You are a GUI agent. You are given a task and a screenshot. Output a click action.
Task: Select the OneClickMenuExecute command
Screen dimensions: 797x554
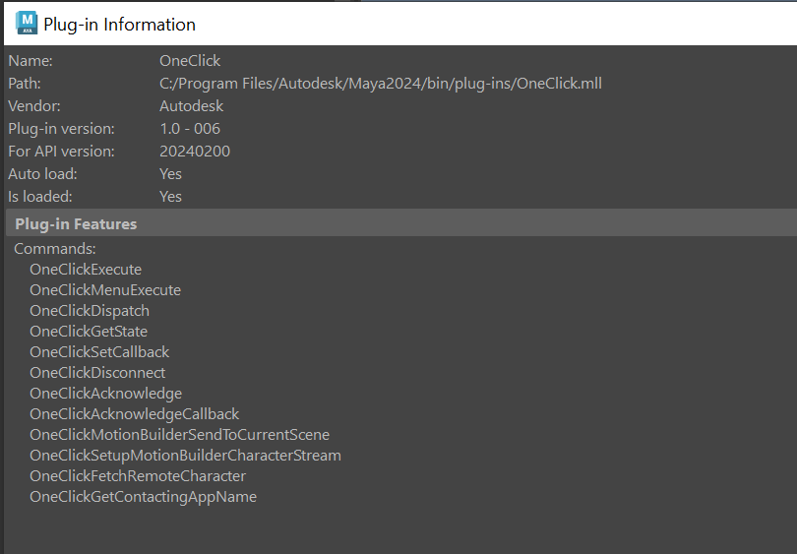(x=105, y=290)
